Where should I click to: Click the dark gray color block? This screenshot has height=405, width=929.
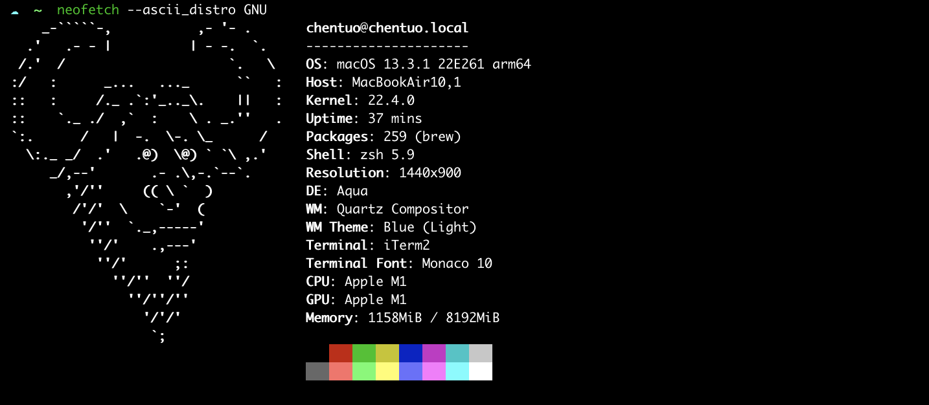pos(317,371)
